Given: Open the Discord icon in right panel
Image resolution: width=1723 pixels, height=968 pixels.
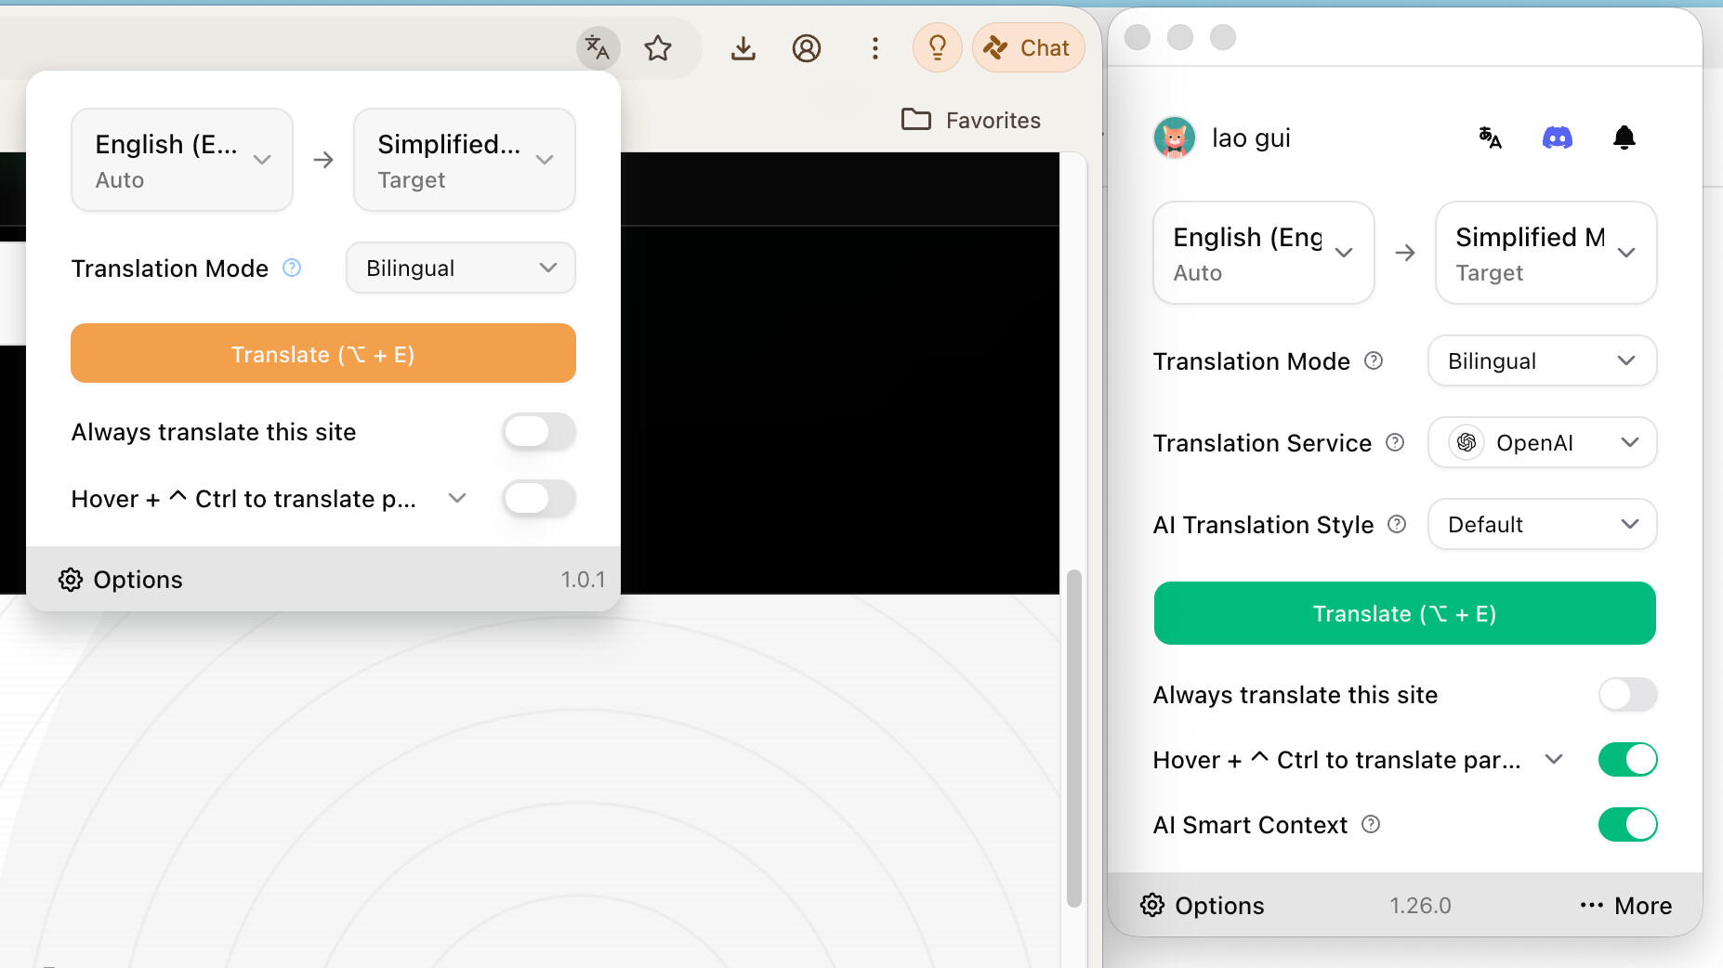Looking at the screenshot, I should (x=1557, y=138).
